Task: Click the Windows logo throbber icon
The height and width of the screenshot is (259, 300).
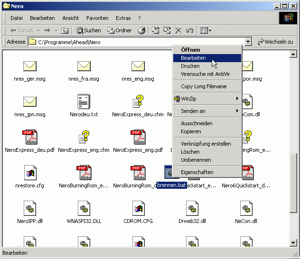Action: [x=289, y=18]
